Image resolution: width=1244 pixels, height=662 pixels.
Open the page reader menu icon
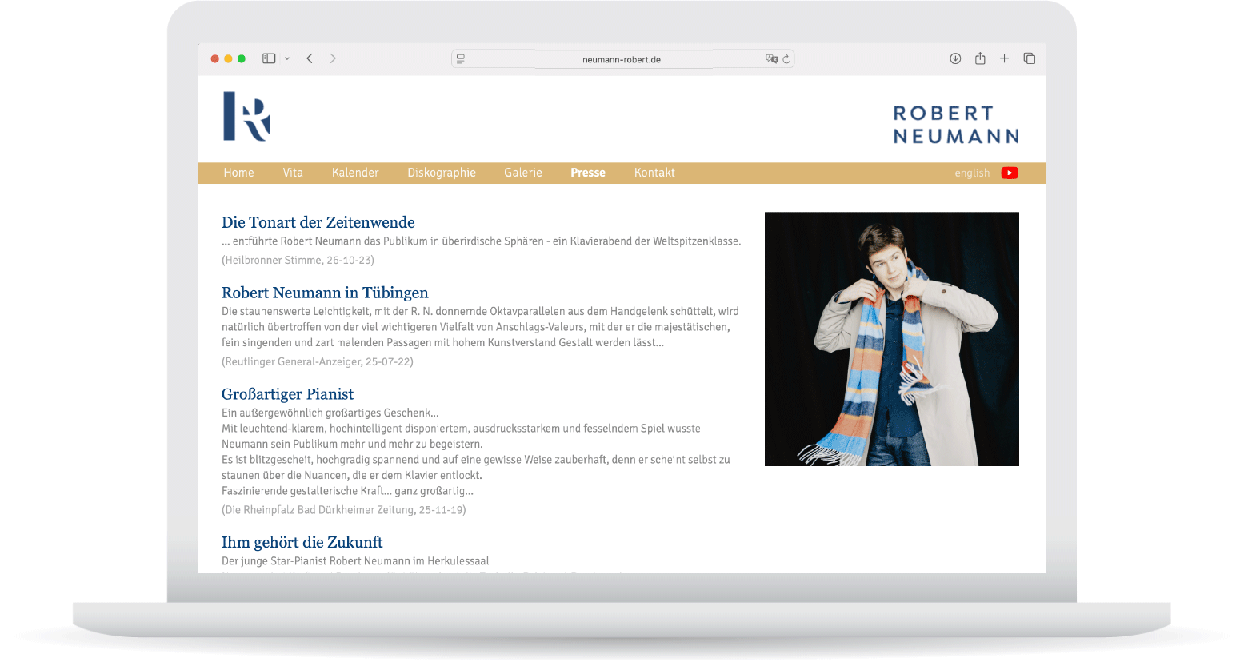[x=461, y=59]
